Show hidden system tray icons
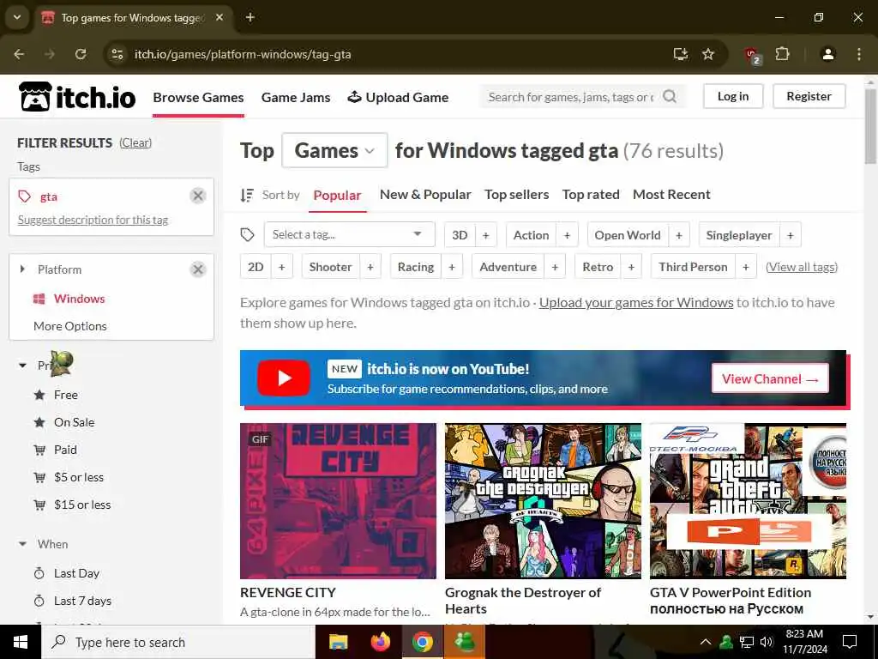 pos(706,642)
